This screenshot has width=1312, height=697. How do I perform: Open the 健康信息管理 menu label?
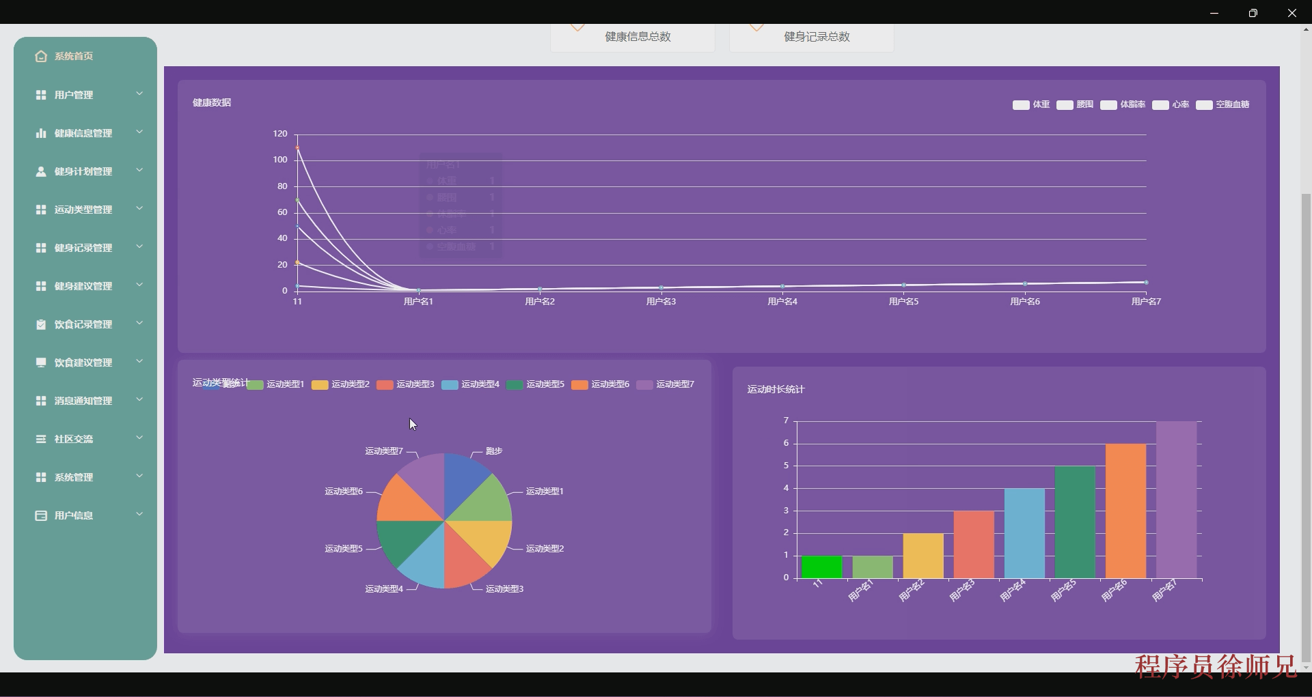[x=83, y=133]
